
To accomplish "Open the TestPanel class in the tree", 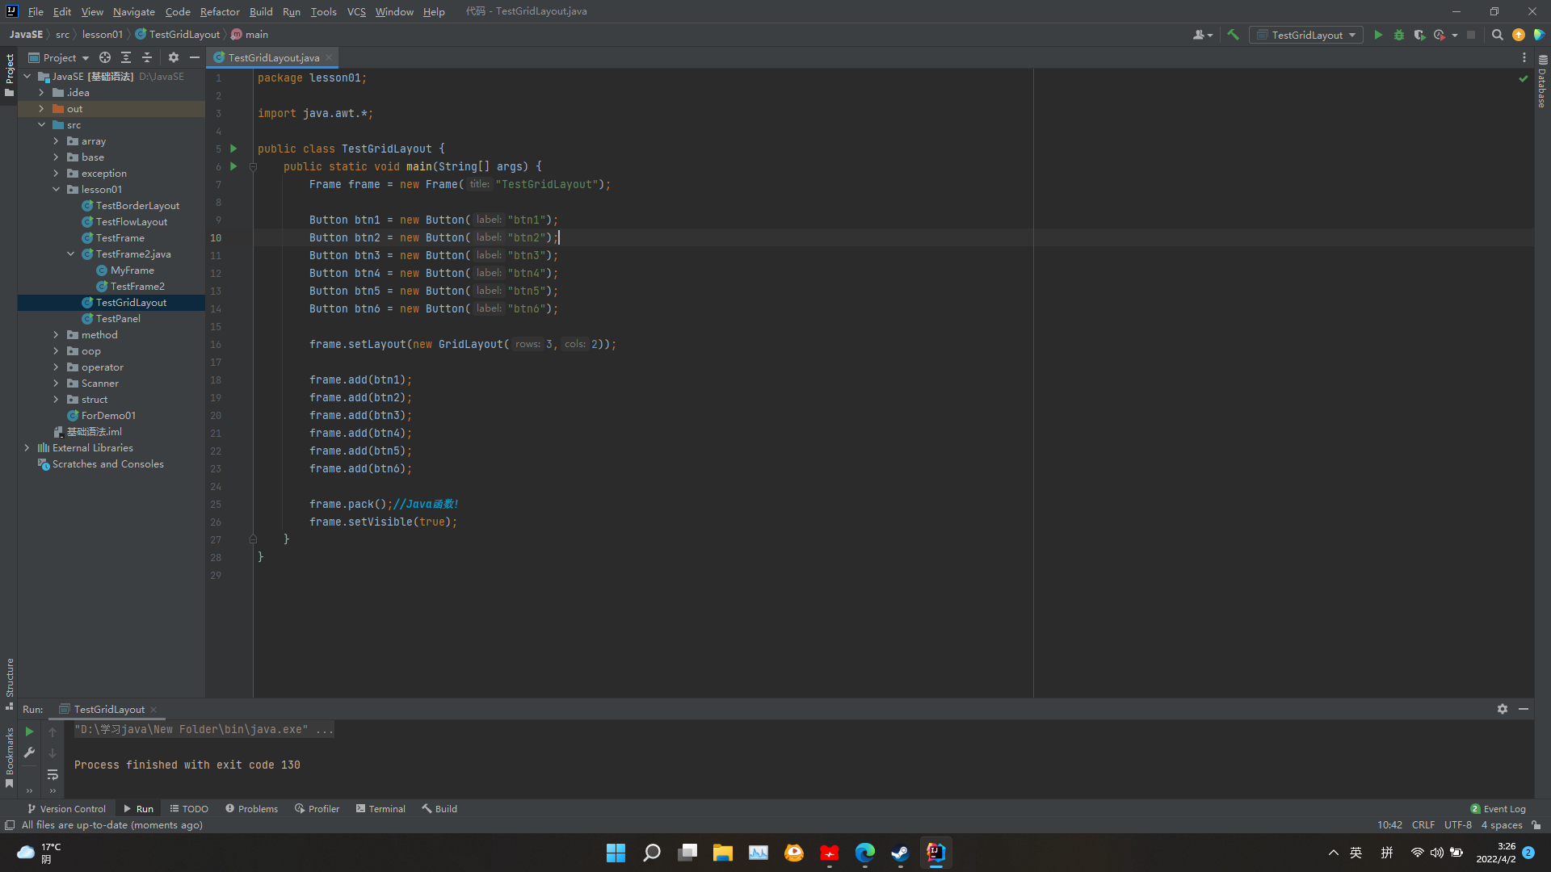I will pos(118,319).
